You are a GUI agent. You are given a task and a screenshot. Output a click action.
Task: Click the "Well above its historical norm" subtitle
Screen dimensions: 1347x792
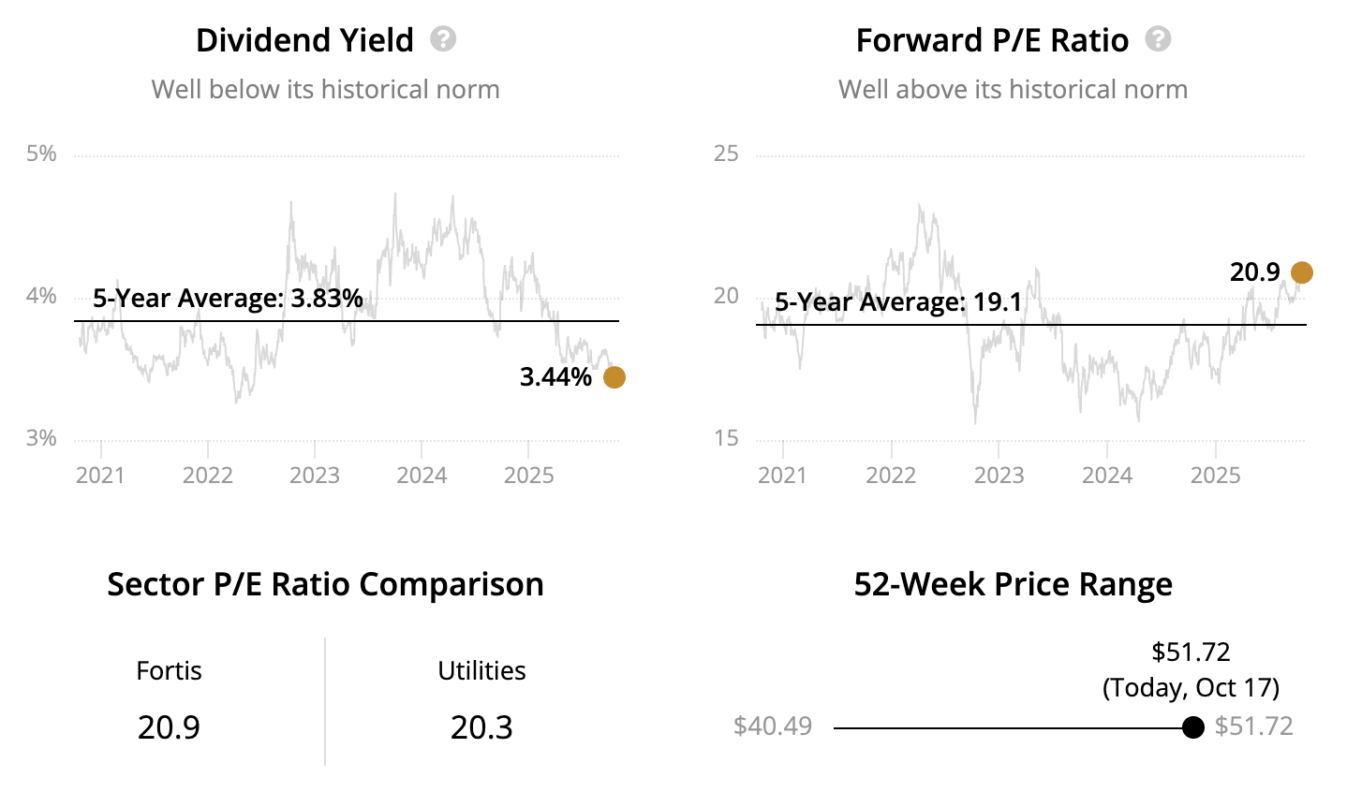click(x=1013, y=90)
